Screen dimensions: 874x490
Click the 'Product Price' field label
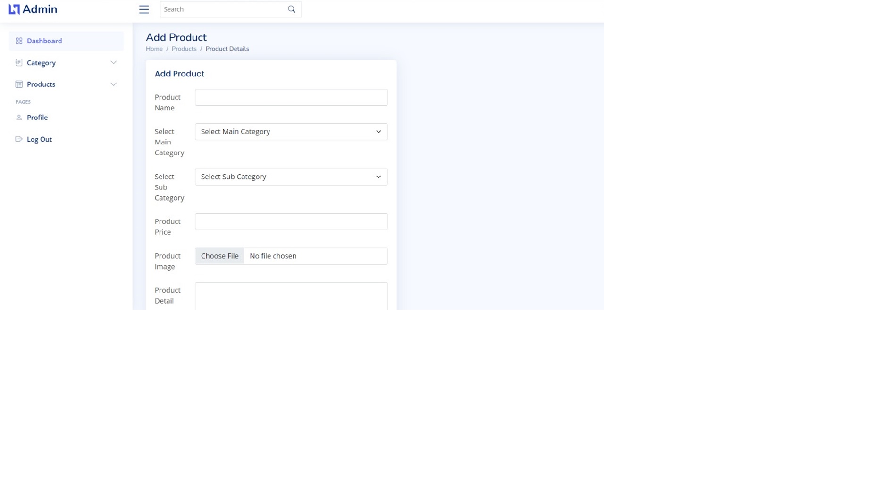(168, 227)
